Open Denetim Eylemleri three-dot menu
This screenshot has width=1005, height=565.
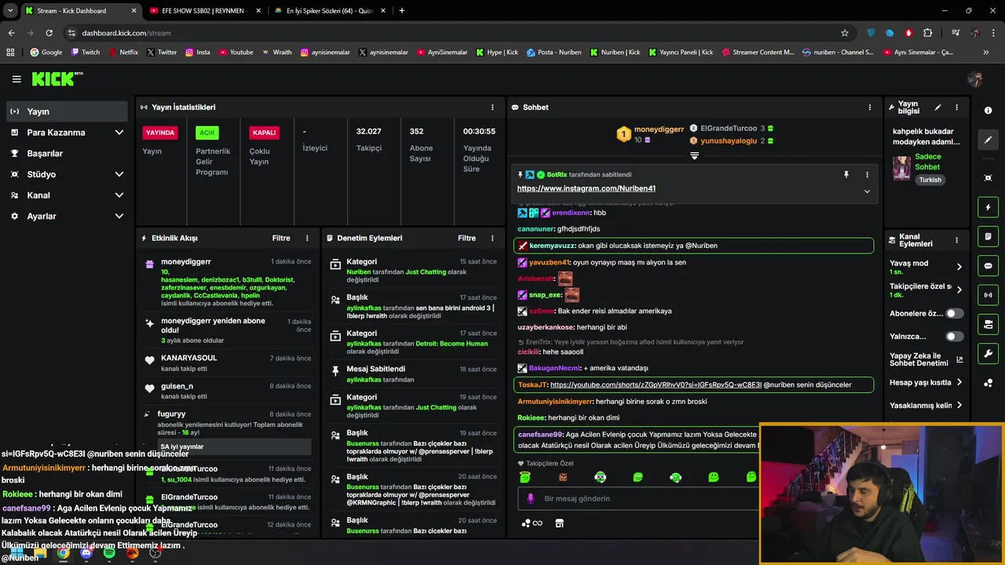tap(492, 238)
